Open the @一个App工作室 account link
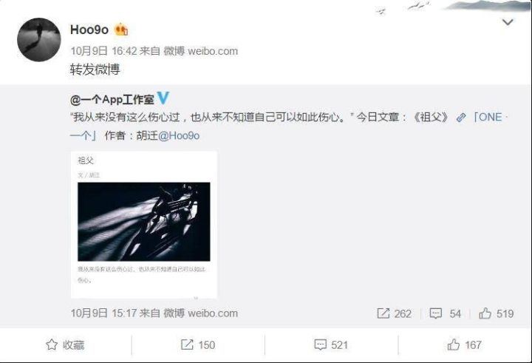The width and height of the screenshot is (532, 363). pos(112,100)
